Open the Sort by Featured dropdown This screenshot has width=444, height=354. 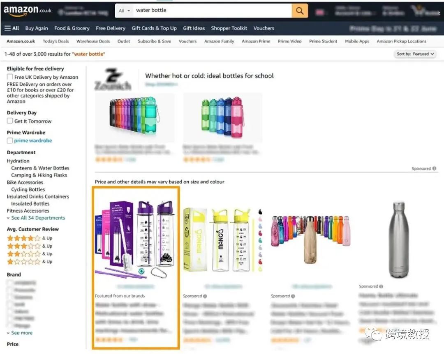[415, 54]
